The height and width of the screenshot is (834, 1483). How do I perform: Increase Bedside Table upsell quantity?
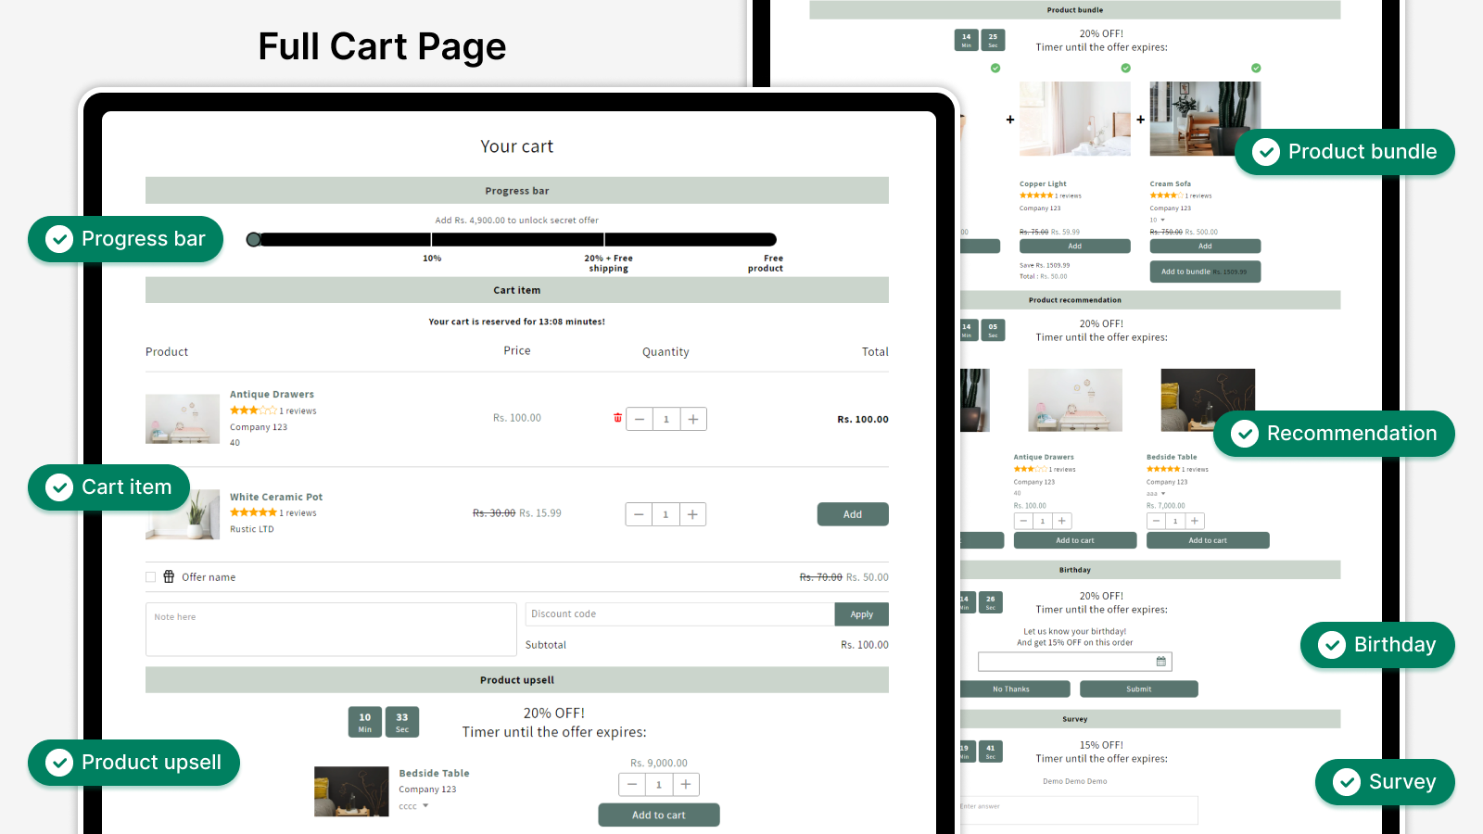686,785
